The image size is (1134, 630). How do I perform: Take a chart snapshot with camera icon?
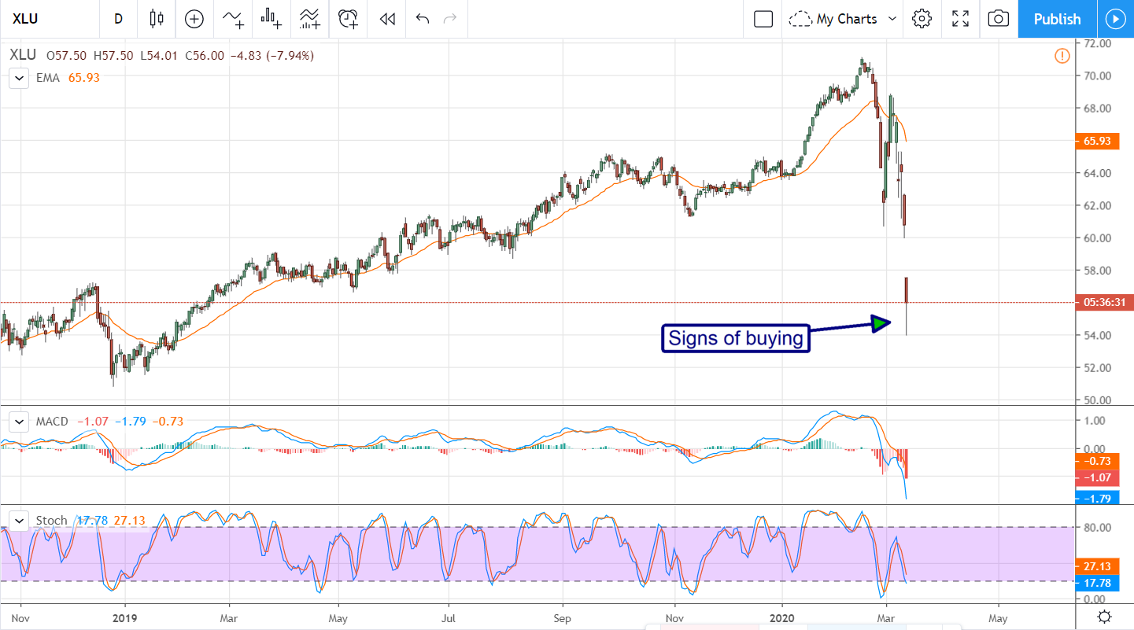click(998, 19)
